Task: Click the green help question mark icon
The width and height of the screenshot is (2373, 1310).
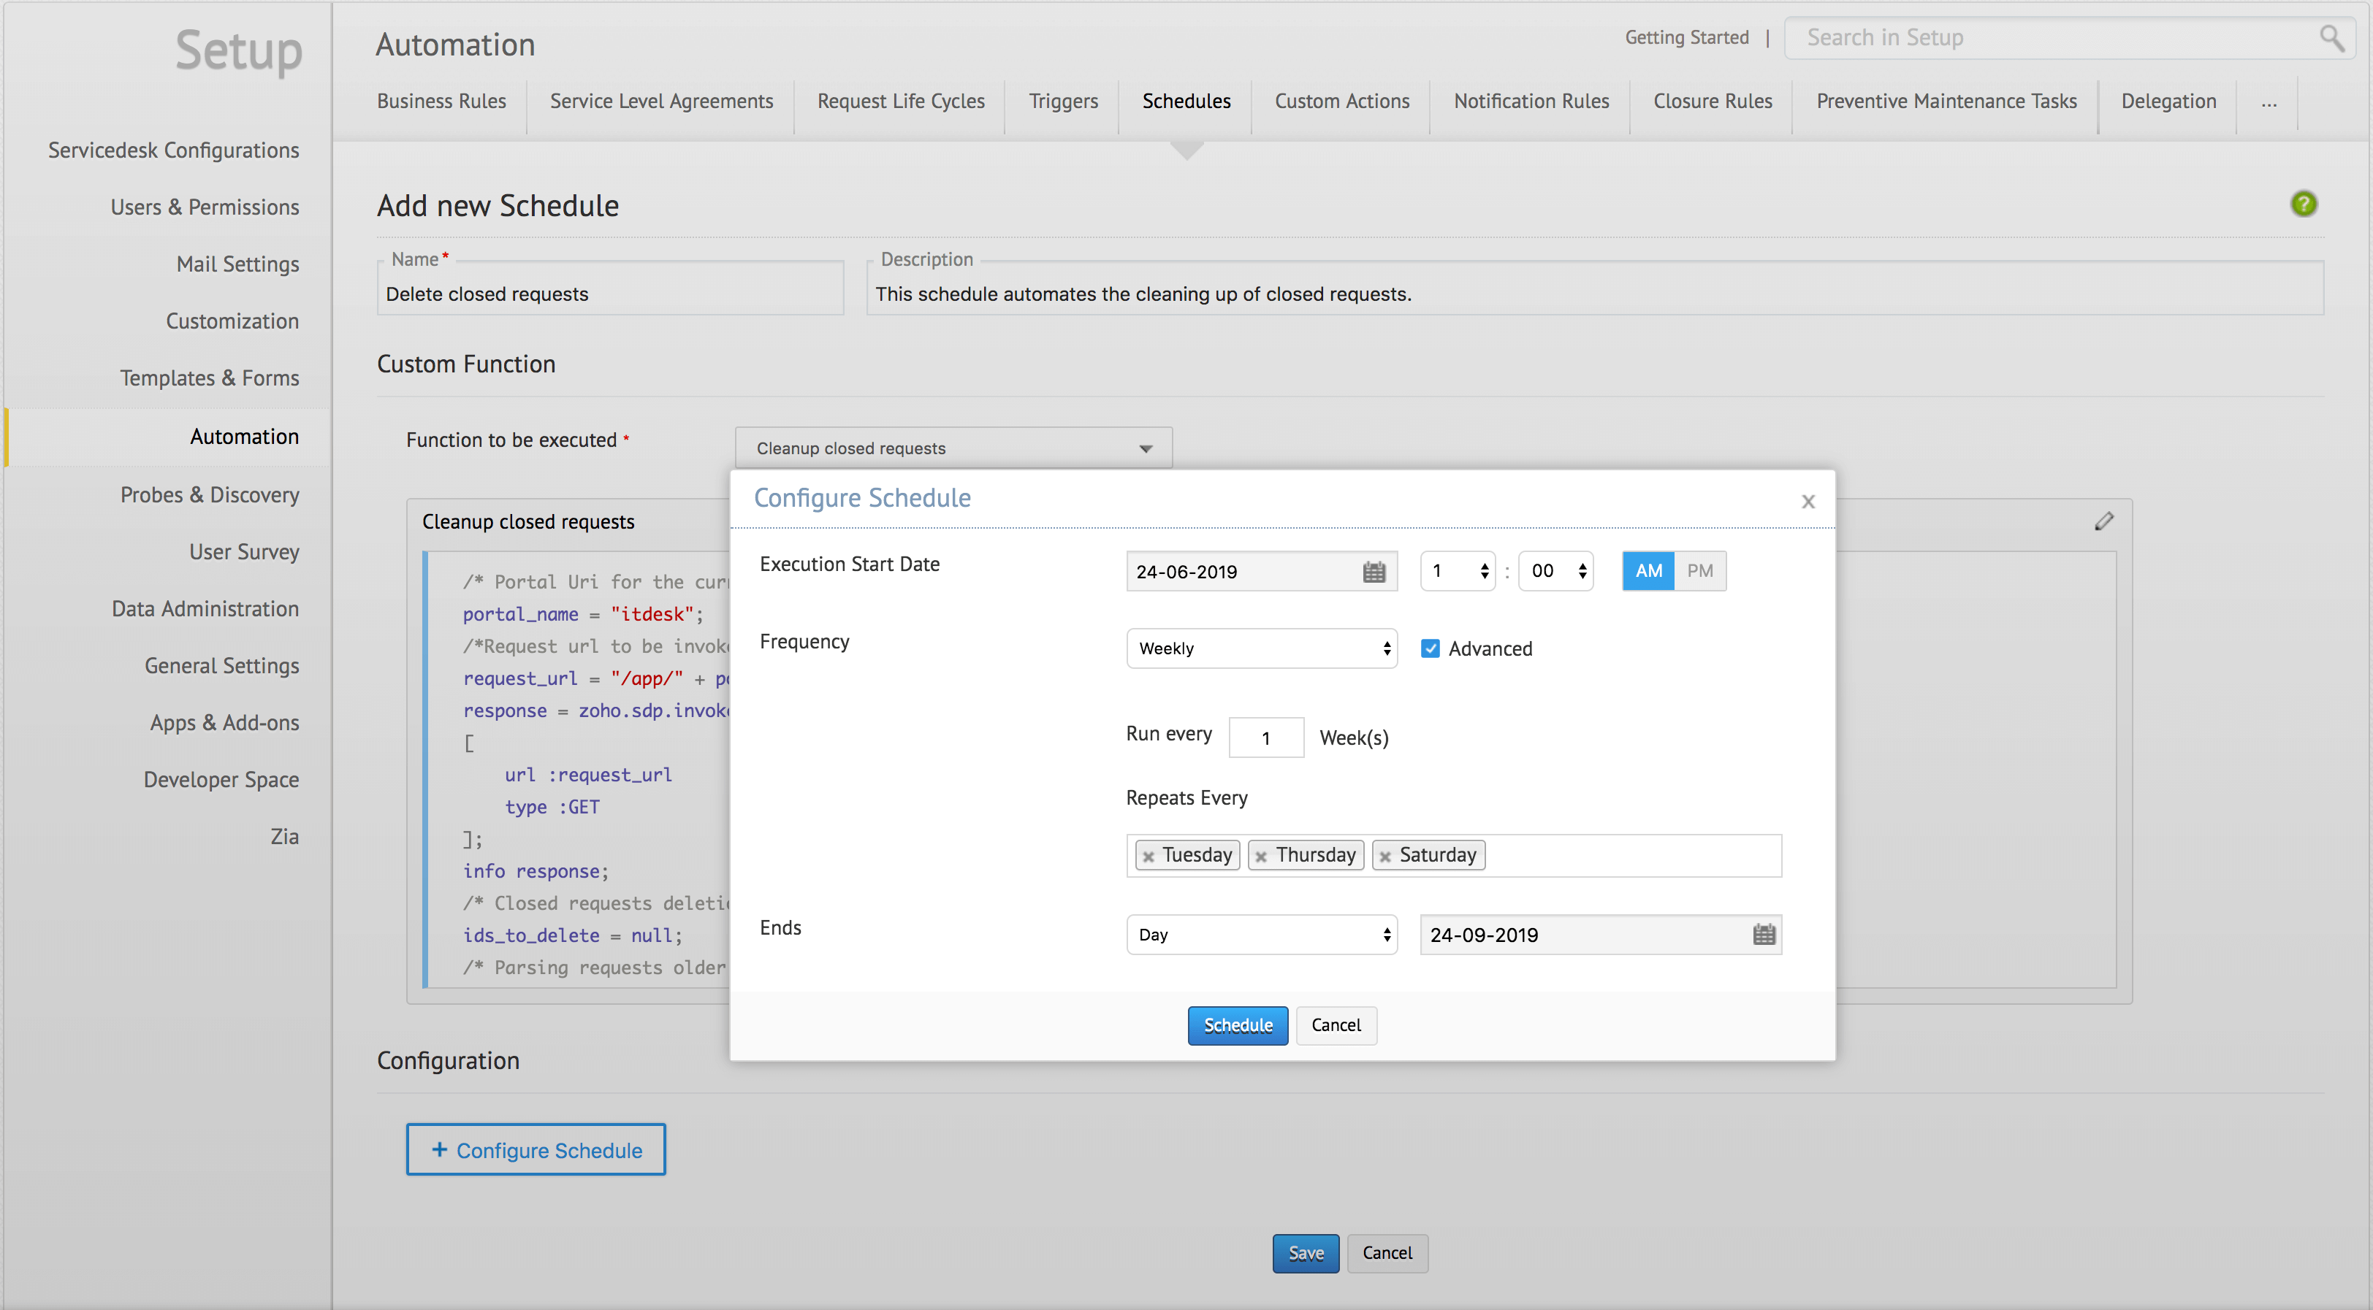Action: pos(2303,204)
